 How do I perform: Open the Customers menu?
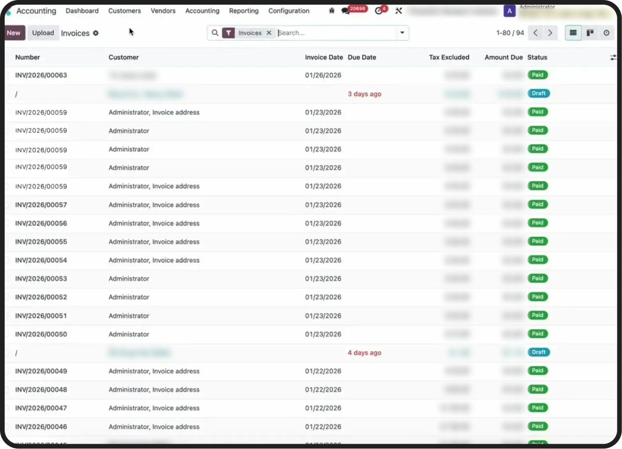(x=124, y=11)
